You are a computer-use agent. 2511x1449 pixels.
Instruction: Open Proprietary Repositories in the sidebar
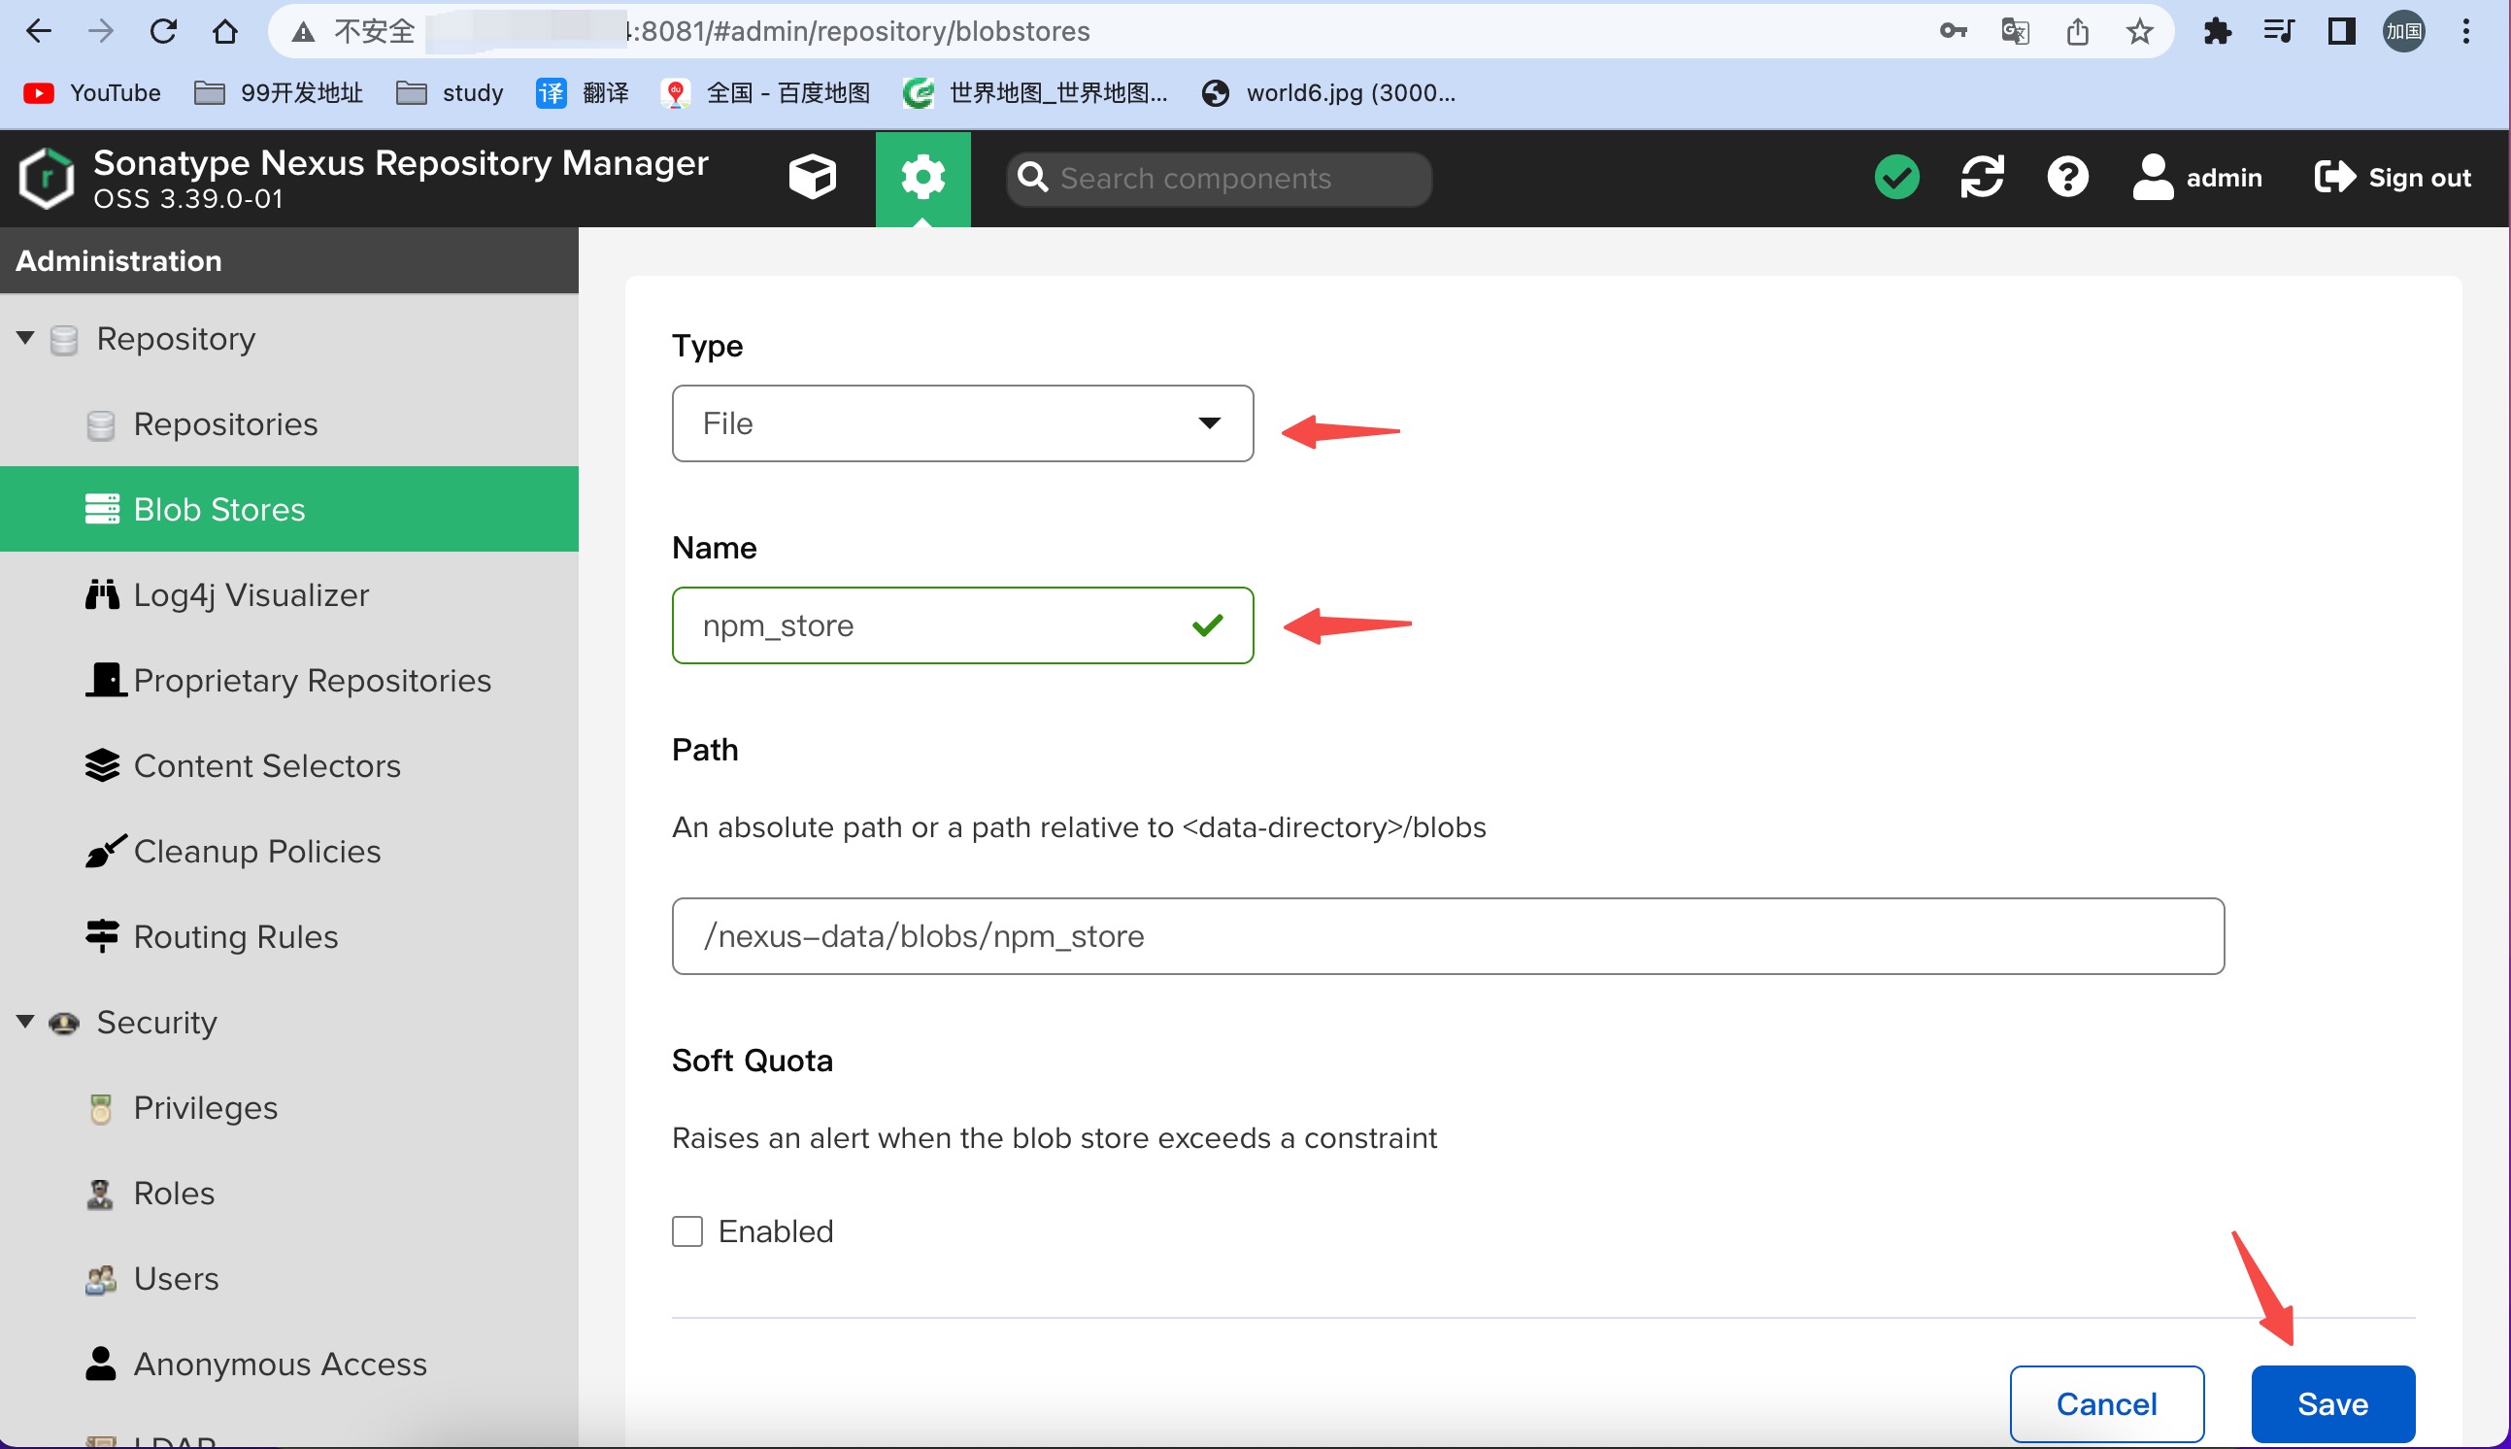pos(288,680)
